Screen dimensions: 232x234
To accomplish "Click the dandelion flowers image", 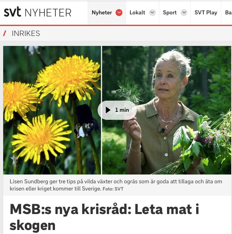I will 52,110.
